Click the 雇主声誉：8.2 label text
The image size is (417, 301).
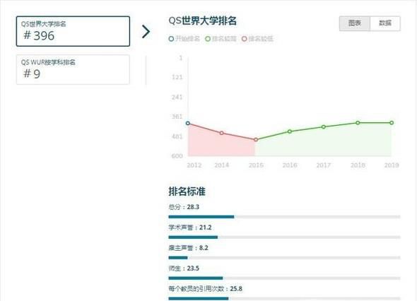(188, 248)
